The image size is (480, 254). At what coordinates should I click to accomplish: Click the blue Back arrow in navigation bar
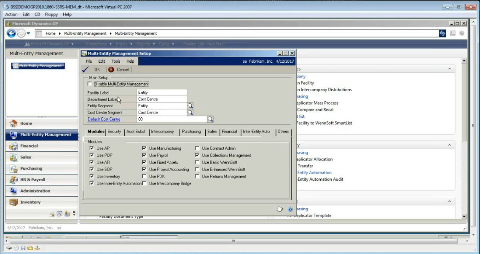click(x=11, y=33)
